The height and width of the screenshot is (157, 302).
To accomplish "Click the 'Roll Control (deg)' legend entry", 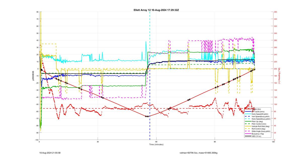I will 259,129.
